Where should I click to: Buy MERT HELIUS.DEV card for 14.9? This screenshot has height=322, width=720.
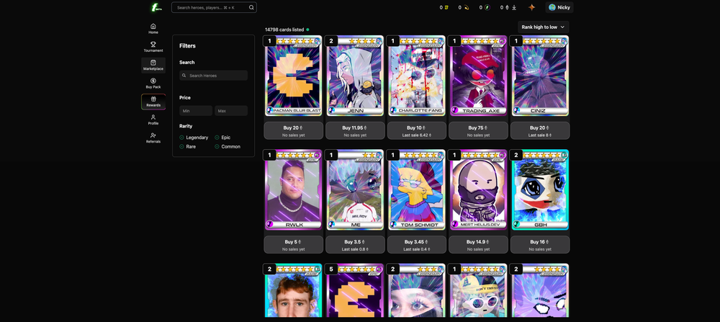point(479,244)
